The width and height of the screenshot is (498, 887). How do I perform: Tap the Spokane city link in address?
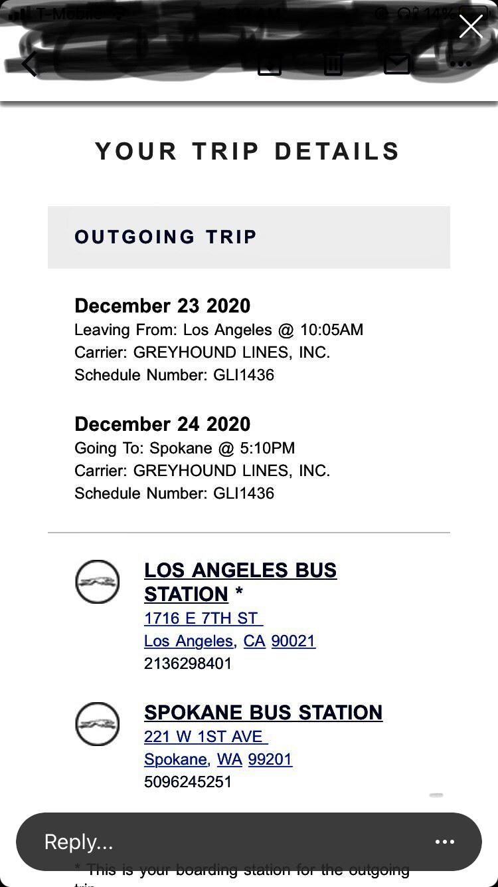coord(175,759)
